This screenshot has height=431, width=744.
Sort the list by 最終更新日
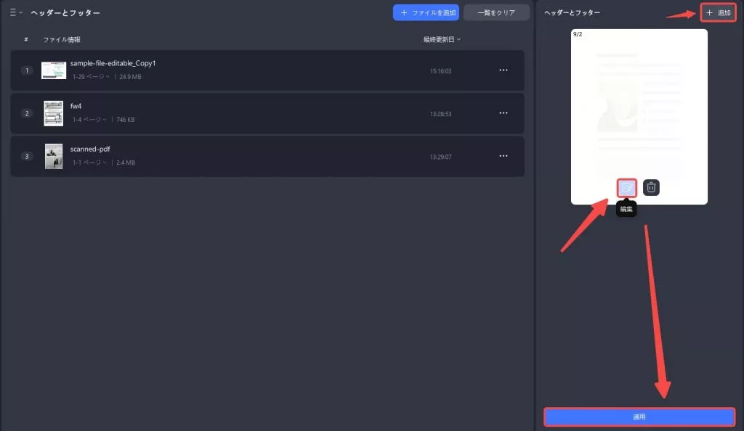coord(442,39)
